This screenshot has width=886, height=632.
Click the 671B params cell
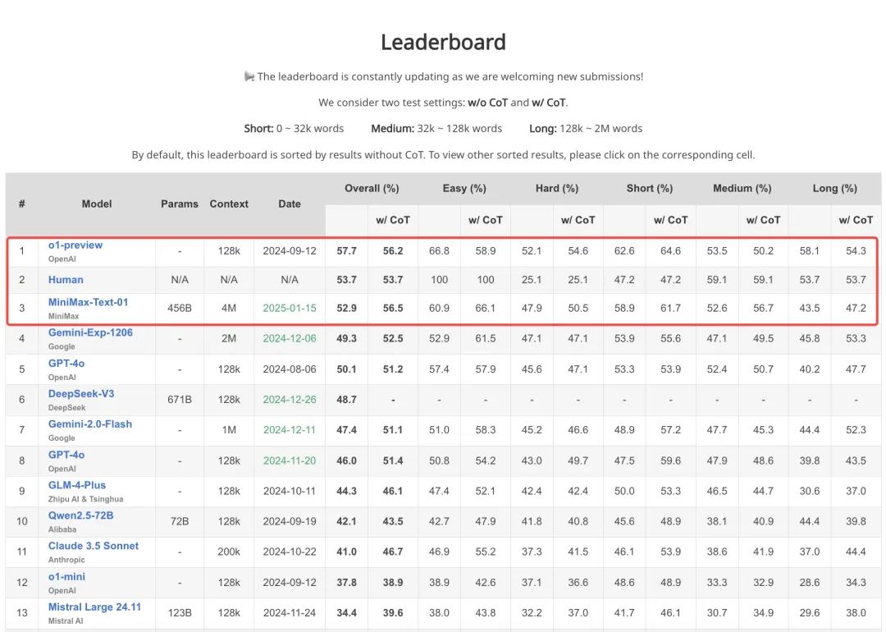pyautogui.click(x=180, y=400)
